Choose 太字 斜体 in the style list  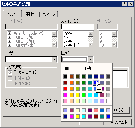(x=76, y=45)
